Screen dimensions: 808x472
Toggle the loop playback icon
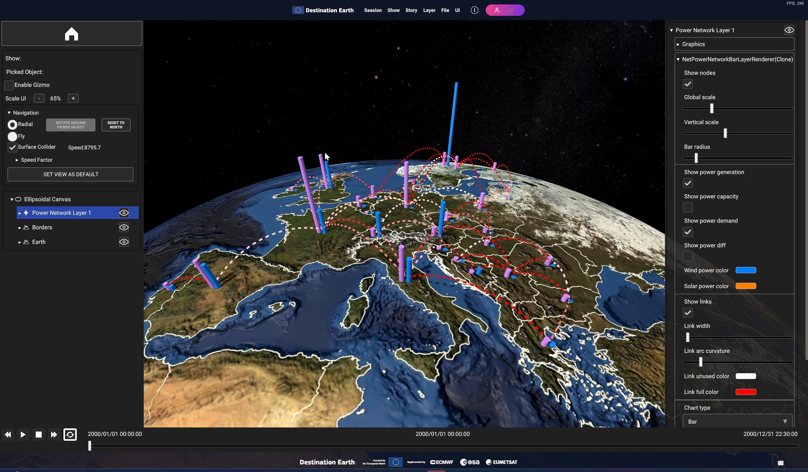point(70,434)
